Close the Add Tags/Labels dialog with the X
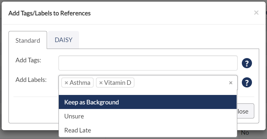The height and width of the screenshot is (139, 267). [x=256, y=13]
